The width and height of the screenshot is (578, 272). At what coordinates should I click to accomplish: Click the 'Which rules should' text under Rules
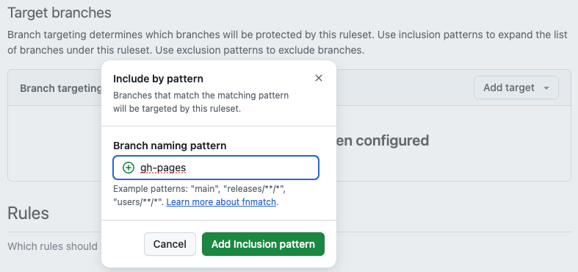pyautogui.click(x=52, y=246)
